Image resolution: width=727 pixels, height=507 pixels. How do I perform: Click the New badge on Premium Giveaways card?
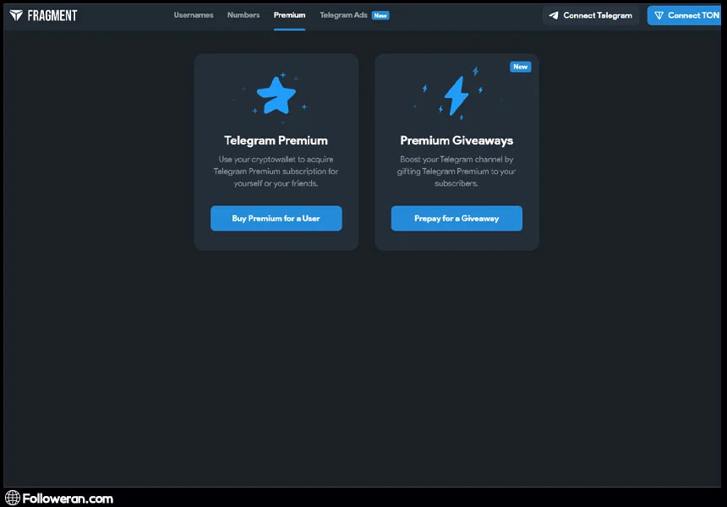pyautogui.click(x=520, y=67)
